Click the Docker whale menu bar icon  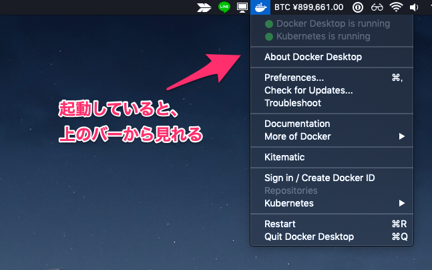click(260, 7)
